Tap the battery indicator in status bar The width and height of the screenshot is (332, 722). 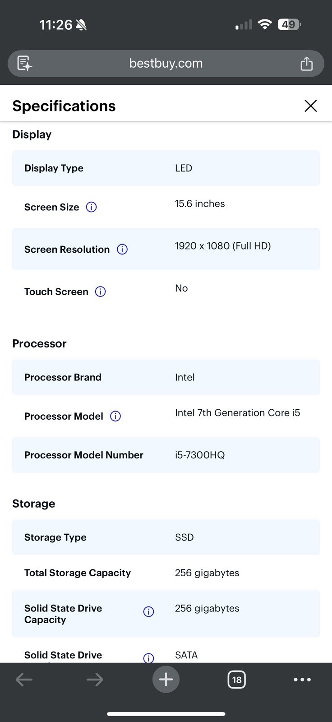click(290, 24)
